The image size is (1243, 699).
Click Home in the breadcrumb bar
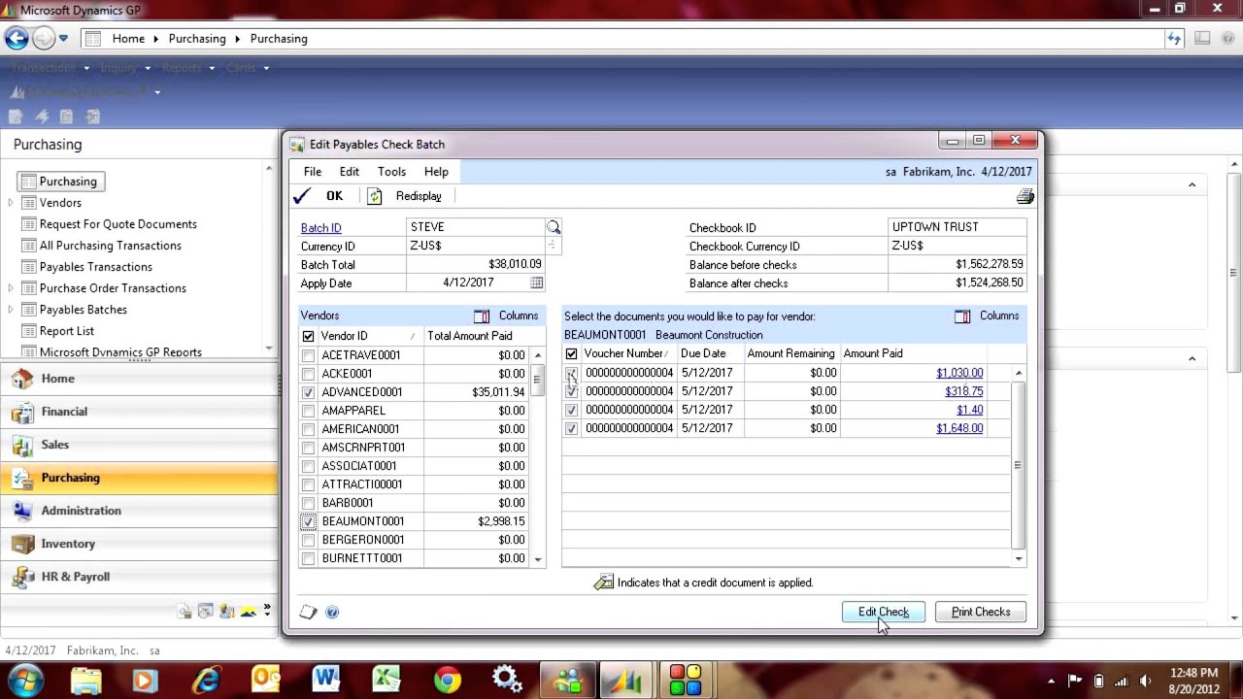click(x=128, y=39)
